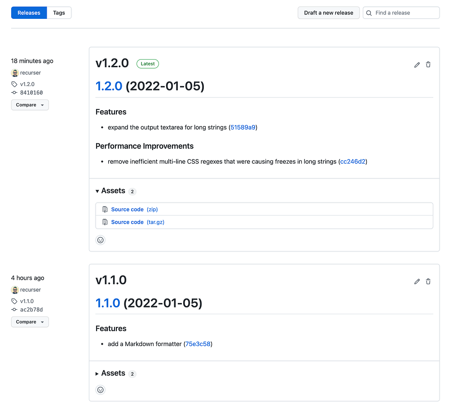Open the v1.1.0 release title
Screen dimensions: 449x411
(x=111, y=280)
